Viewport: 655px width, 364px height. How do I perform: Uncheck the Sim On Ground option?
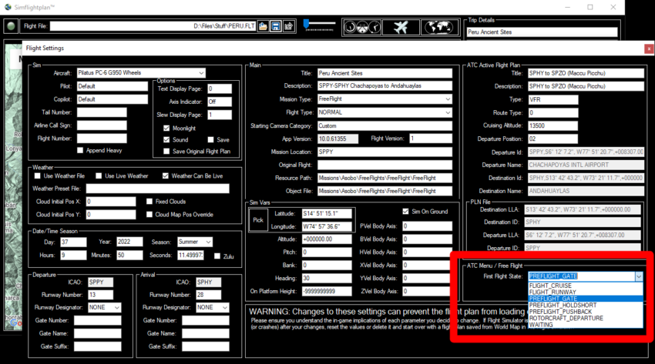pyautogui.click(x=406, y=212)
